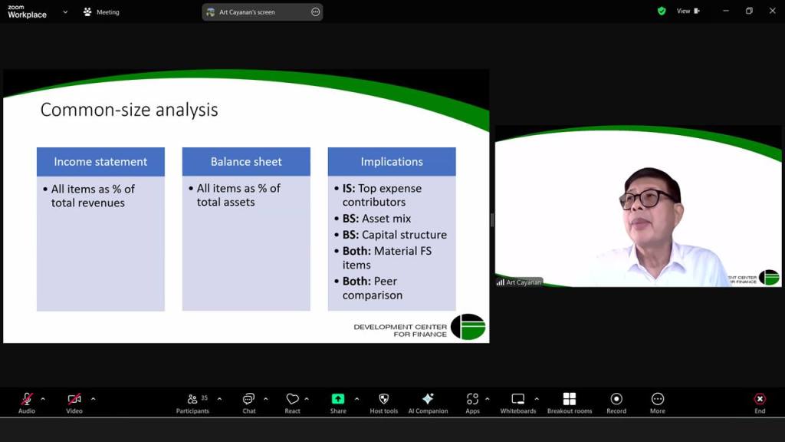Switch to the Meeting tab
Viewport: 785px width, 442px height.
101,12
